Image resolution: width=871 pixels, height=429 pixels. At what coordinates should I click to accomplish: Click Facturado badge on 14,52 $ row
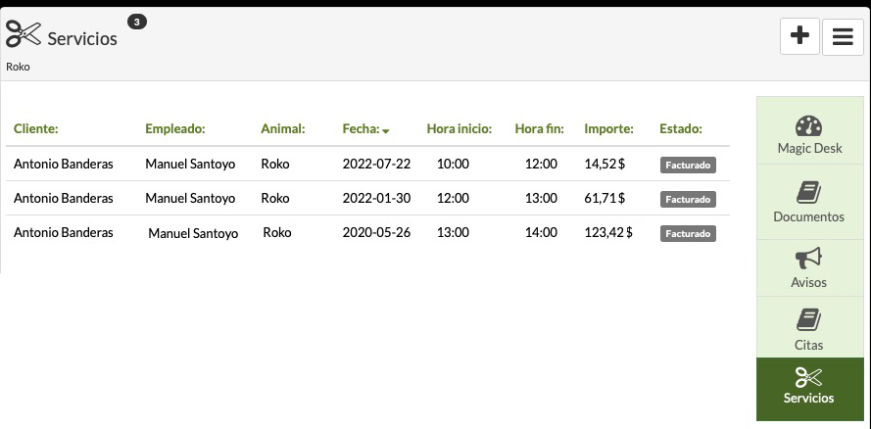(688, 166)
